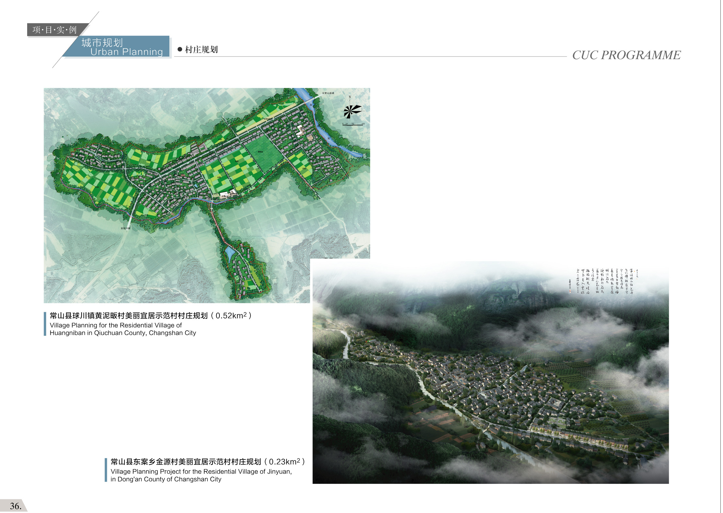723x513 pixels.
Task: Click the map scale bar below the compass
Action: point(353,125)
